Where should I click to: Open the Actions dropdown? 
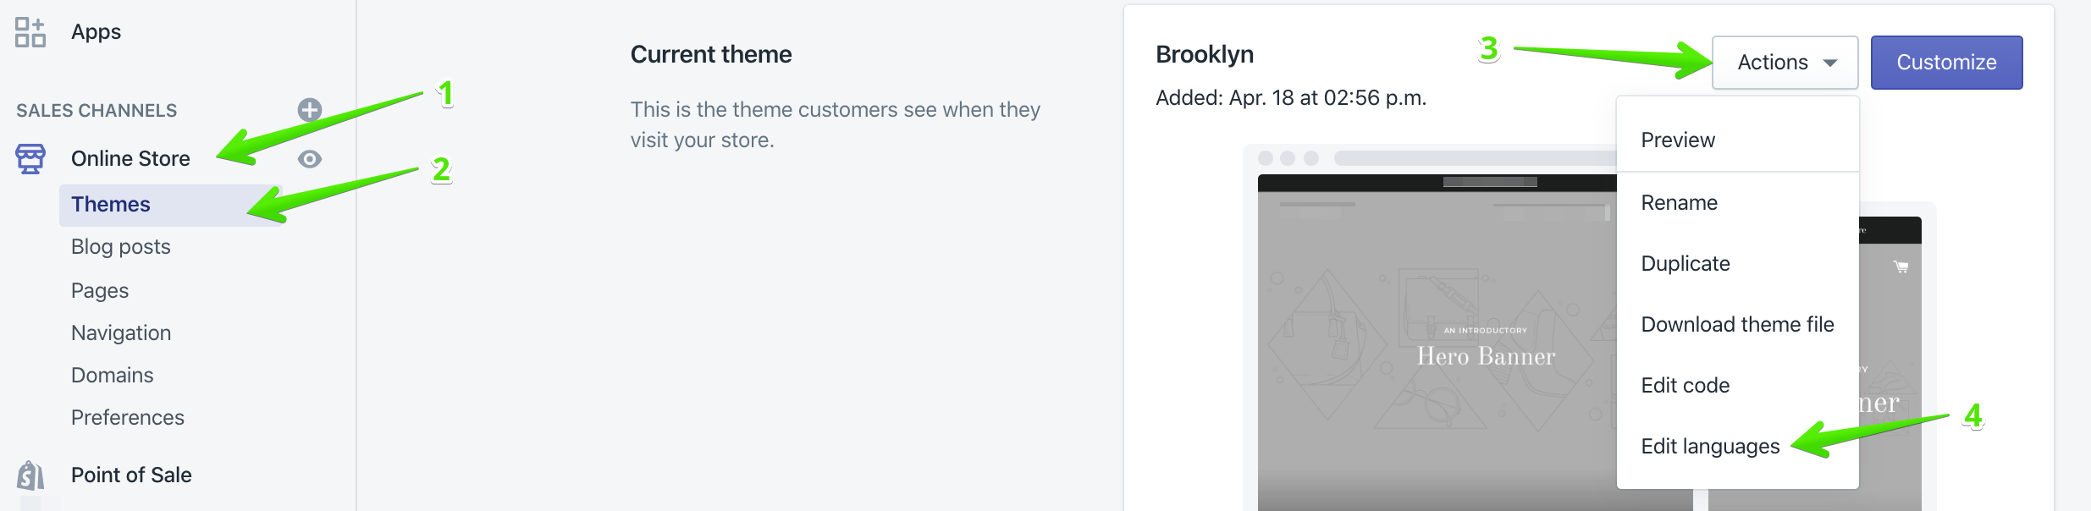point(1785,63)
